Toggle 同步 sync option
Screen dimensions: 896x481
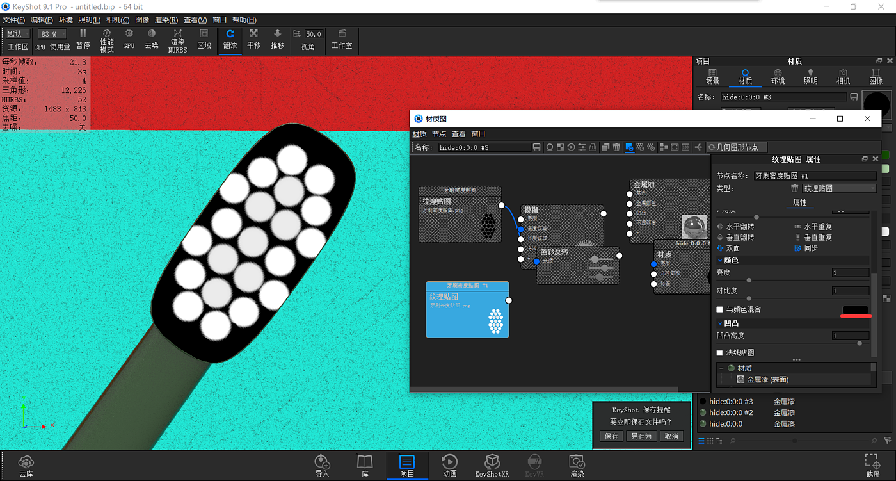[806, 248]
